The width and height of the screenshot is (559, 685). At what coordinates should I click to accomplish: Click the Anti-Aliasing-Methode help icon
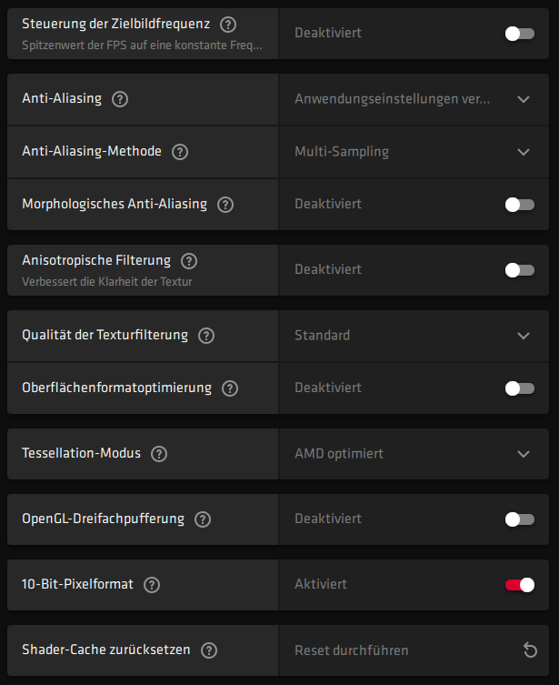(180, 152)
